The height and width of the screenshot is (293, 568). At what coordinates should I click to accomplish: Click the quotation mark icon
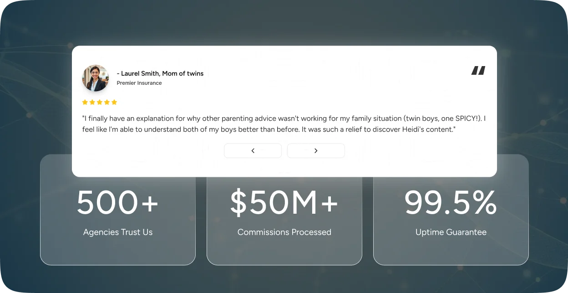(478, 70)
